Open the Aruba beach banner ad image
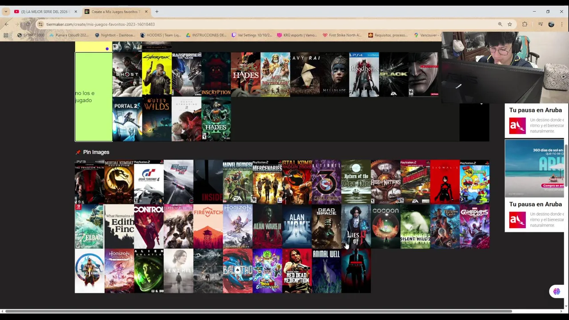The height and width of the screenshot is (320, 569). [x=535, y=168]
